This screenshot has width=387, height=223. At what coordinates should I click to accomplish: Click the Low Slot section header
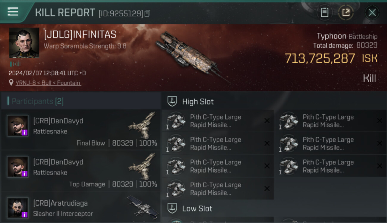[197, 208]
